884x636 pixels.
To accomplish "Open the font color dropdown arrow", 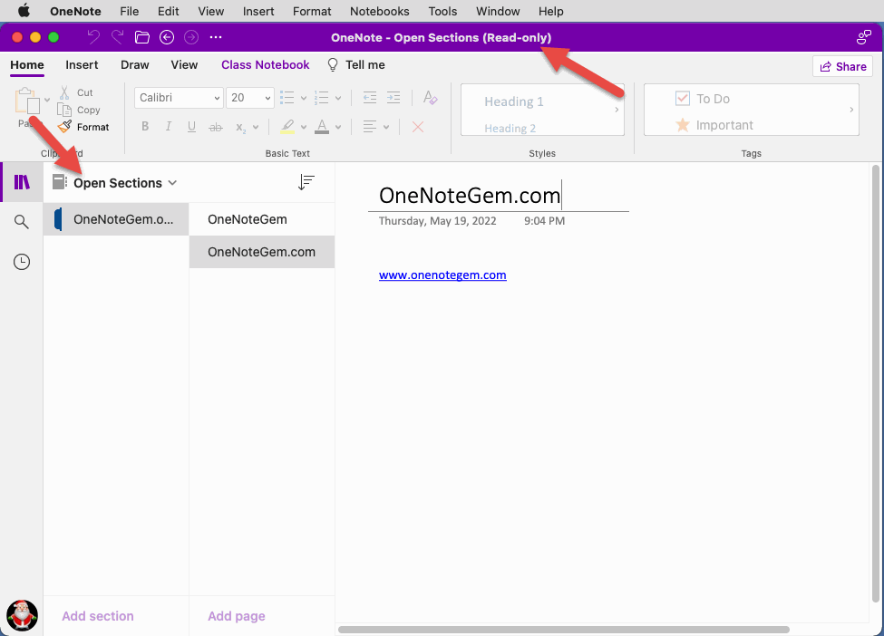I will point(337,128).
